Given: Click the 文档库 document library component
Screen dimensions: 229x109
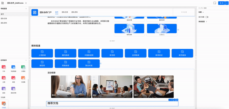Looking at the screenshot, I should [4, 104].
